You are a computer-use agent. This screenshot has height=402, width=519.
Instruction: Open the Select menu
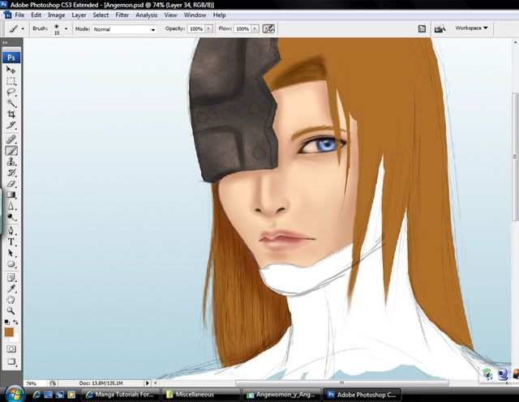[x=101, y=15]
